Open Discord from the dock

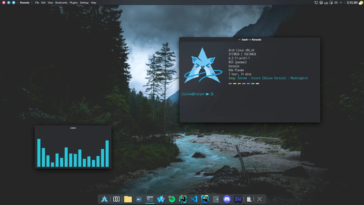[227, 199]
